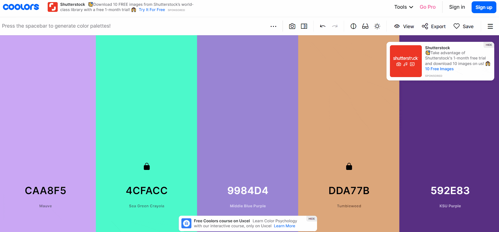The width and height of the screenshot is (499, 232).
Task: Click the 'Free Coolors course on Uxcel' text
Action: pos(222,221)
